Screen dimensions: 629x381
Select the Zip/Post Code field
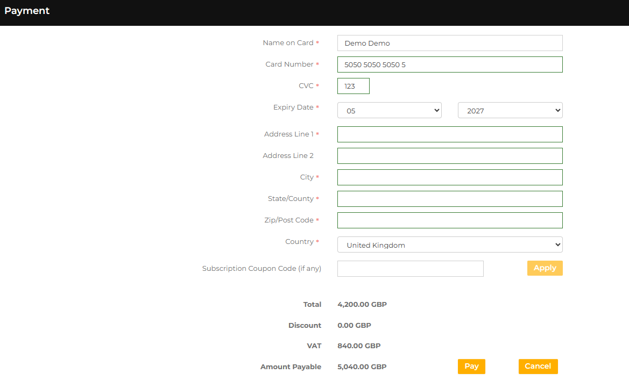tap(449, 220)
